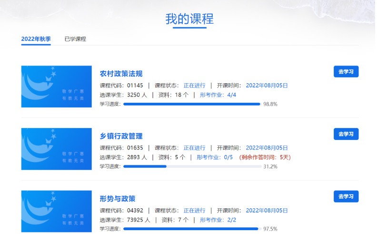Click the 3250 人 enrolled students count
The image size is (377, 234).
pos(137,95)
